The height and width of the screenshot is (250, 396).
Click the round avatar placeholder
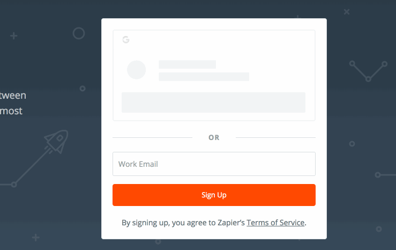(x=137, y=70)
